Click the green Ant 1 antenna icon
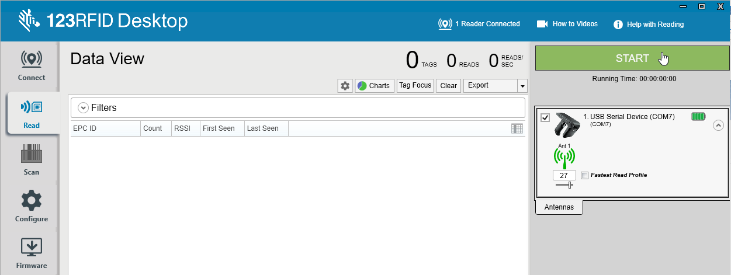The image size is (731, 275). (x=564, y=156)
